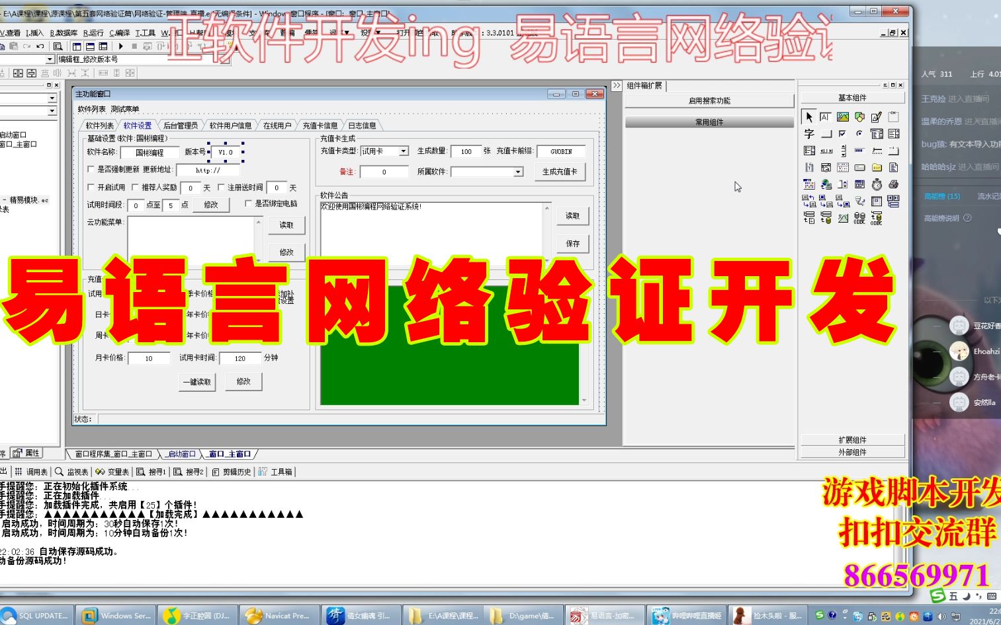1001x625 pixels.
Task: Select the label (字) component
Action: (x=808, y=133)
